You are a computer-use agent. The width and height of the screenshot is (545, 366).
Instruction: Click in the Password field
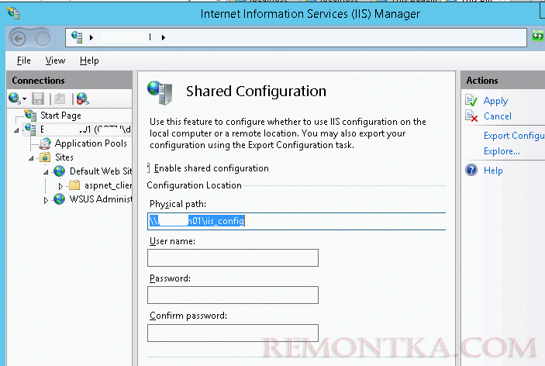click(233, 295)
